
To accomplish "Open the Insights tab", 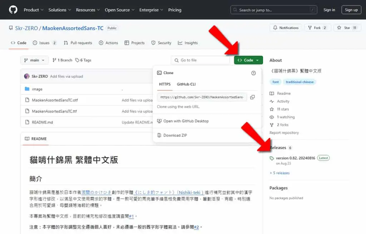I will pos(188,43).
